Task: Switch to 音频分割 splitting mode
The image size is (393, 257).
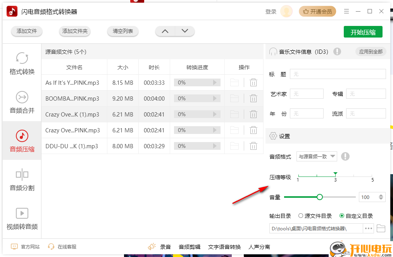Action: [22, 180]
